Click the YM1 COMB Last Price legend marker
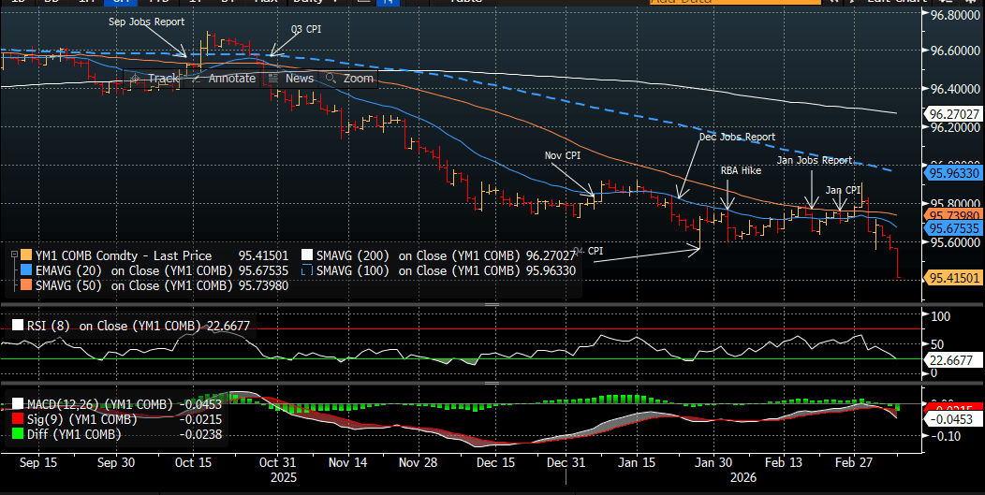Screen dimensions: 985x495 (x=24, y=255)
